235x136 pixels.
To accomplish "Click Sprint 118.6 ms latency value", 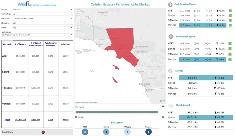I will 192,83.
